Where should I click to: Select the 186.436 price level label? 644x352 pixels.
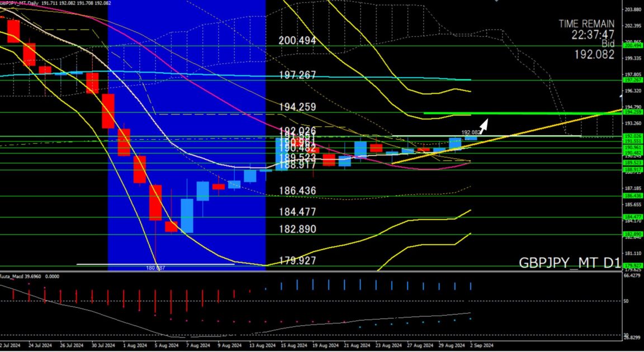[297, 191]
